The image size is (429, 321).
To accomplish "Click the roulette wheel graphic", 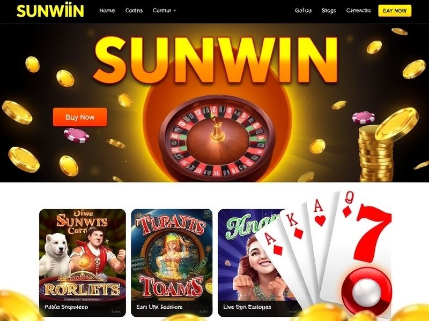I will (217, 138).
